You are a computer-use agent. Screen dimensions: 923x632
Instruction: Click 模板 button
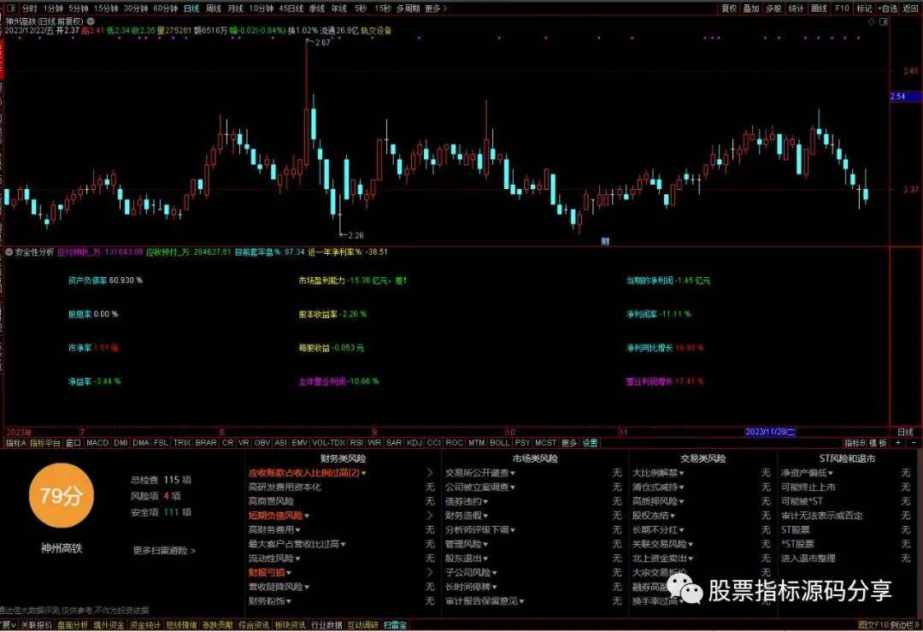click(x=878, y=442)
